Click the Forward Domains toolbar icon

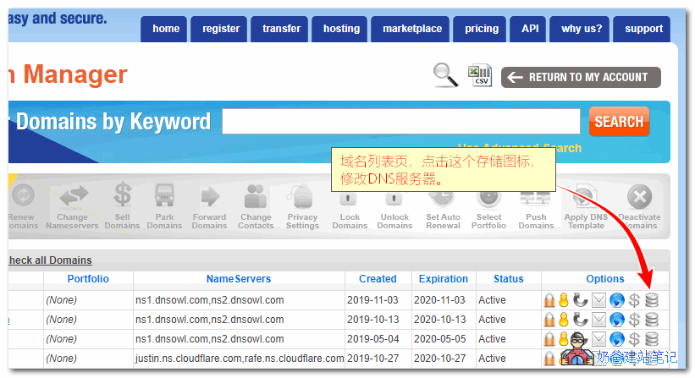pos(209,205)
